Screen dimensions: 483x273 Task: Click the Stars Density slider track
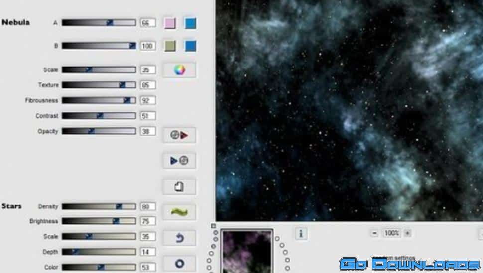point(99,206)
